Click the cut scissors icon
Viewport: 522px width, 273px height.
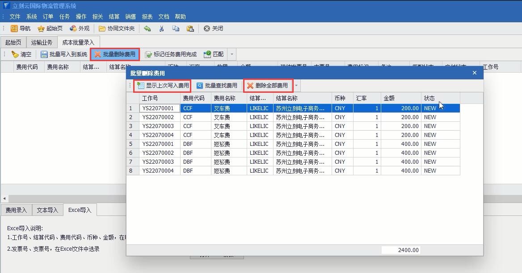click(x=162, y=29)
